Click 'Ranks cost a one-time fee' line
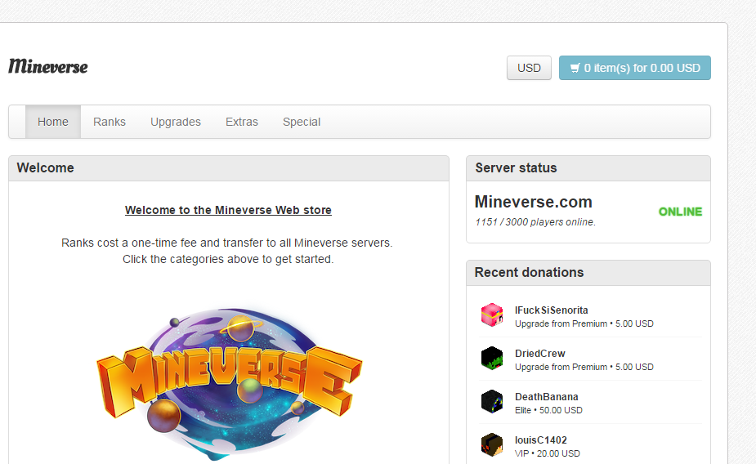This screenshot has height=464, width=756. click(226, 243)
